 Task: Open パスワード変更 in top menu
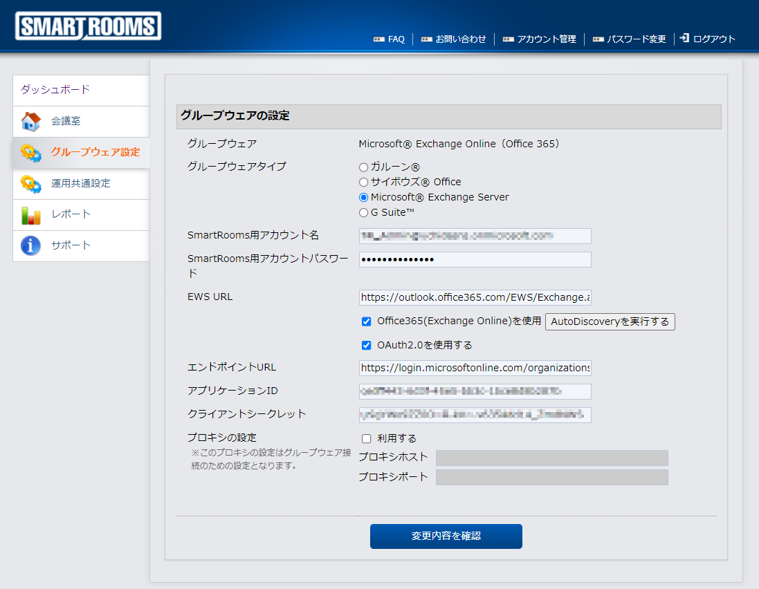pyautogui.click(x=636, y=39)
